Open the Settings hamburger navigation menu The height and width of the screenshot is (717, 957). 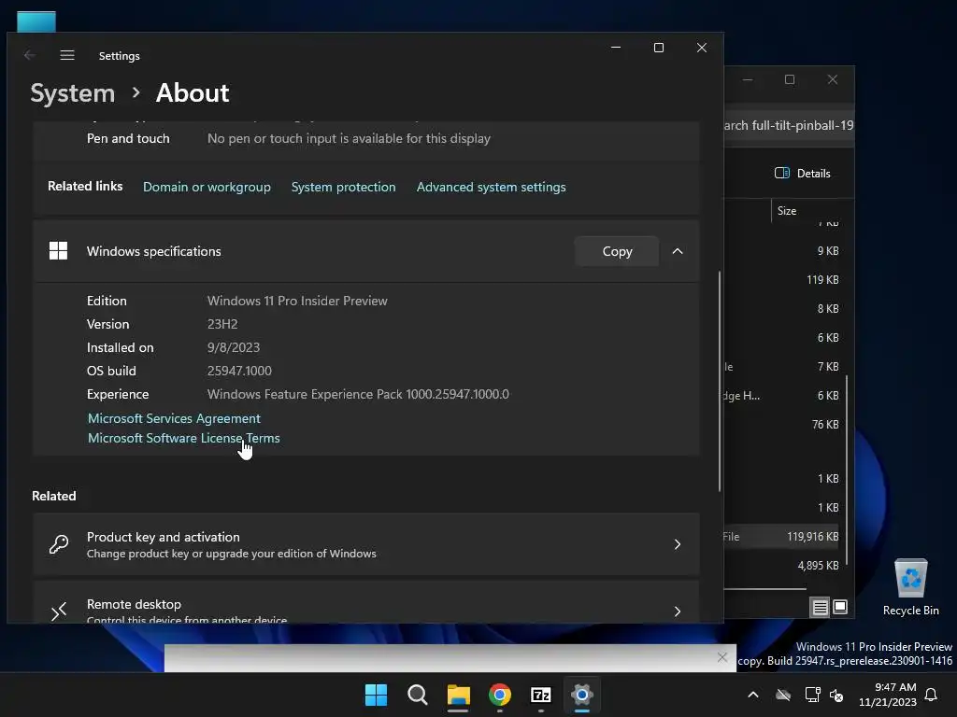click(x=67, y=55)
